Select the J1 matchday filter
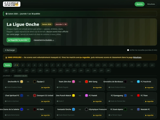The image size is (160, 120). 16,65
